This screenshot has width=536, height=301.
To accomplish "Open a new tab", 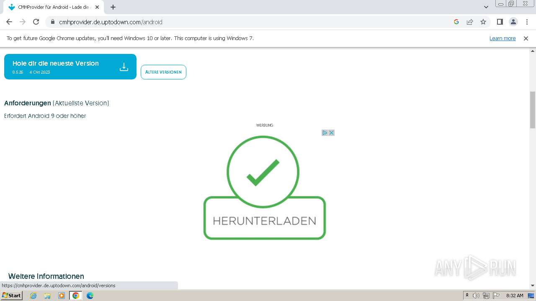I will [x=113, y=7].
